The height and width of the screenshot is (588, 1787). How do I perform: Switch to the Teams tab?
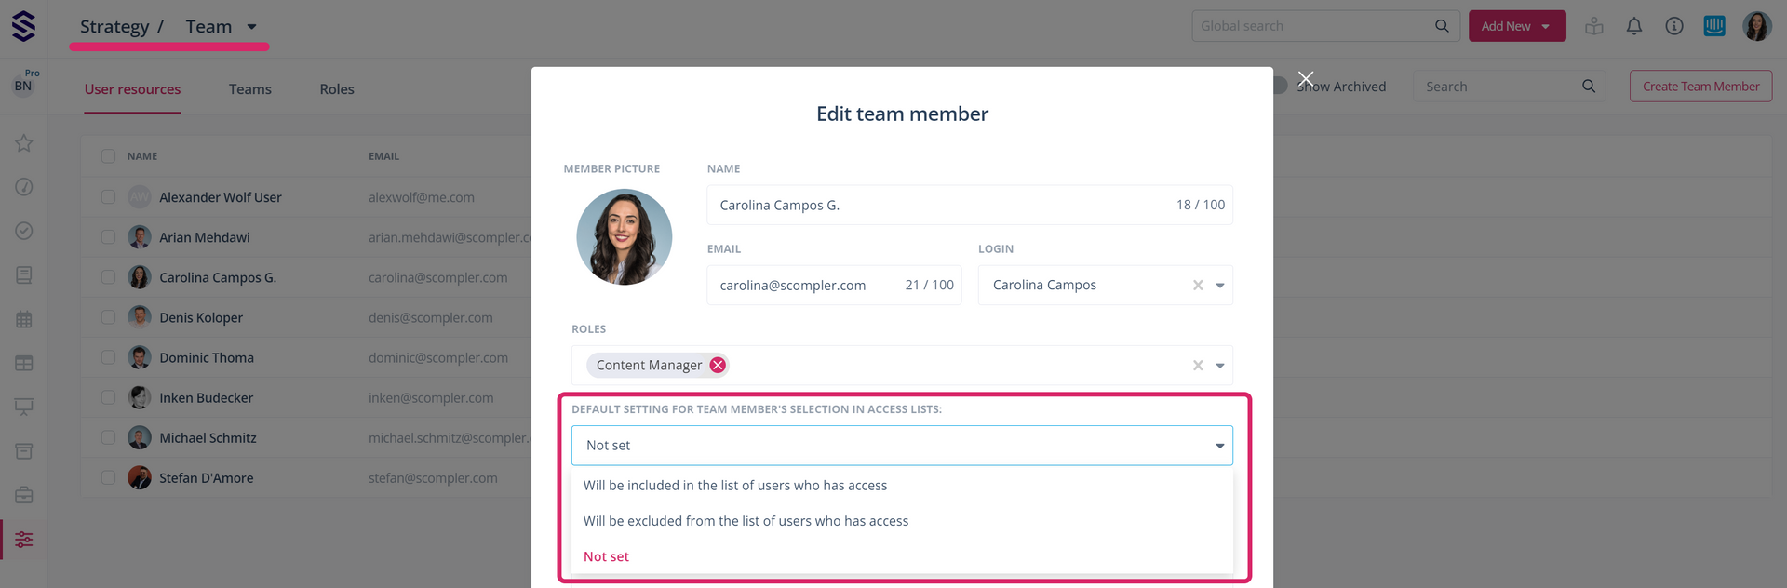pyautogui.click(x=249, y=89)
